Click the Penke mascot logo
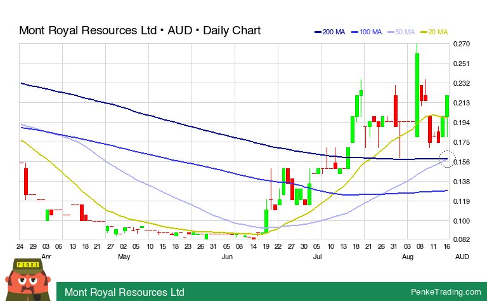Image resolution: width=487 pixels, height=301 pixels. 29,280
